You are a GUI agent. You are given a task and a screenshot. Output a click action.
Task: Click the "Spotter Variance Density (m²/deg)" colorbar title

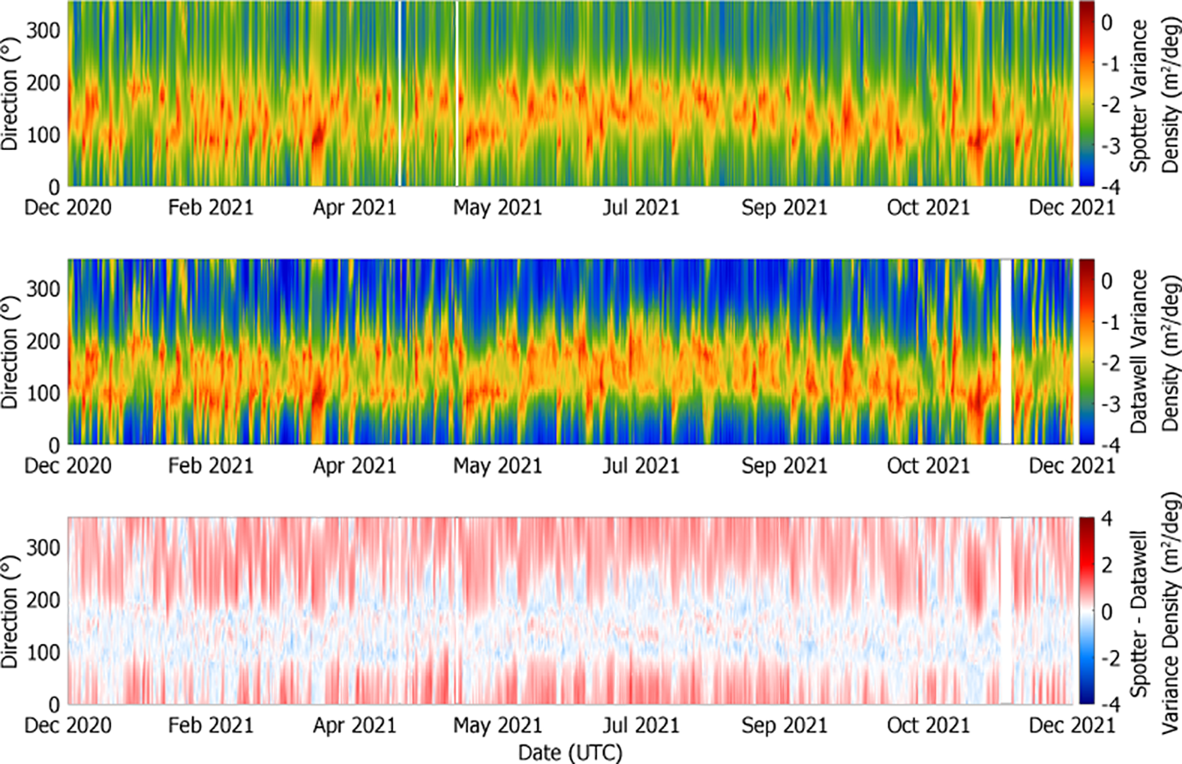[1154, 93]
